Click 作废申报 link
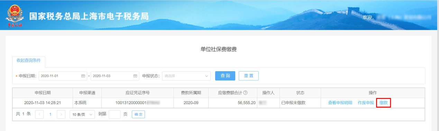 click(x=366, y=103)
